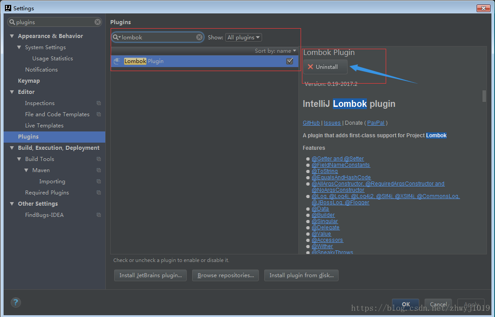The height and width of the screenshot is (317, 495).
Task: Select Importing under Maven
Action: point(52,181)
